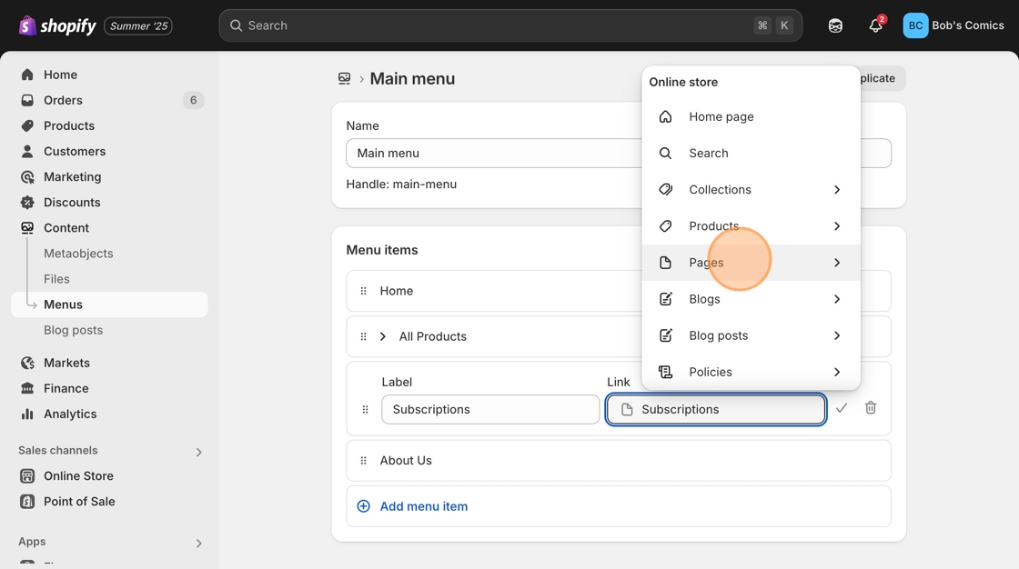Click the notifications bell icon

tap(875, 25)
